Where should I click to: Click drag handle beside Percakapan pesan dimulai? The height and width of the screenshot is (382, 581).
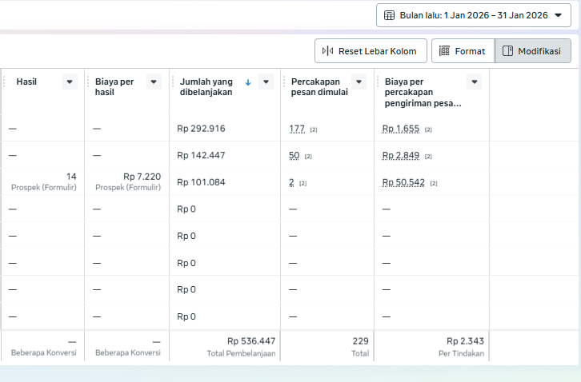(x=283, y=82)
